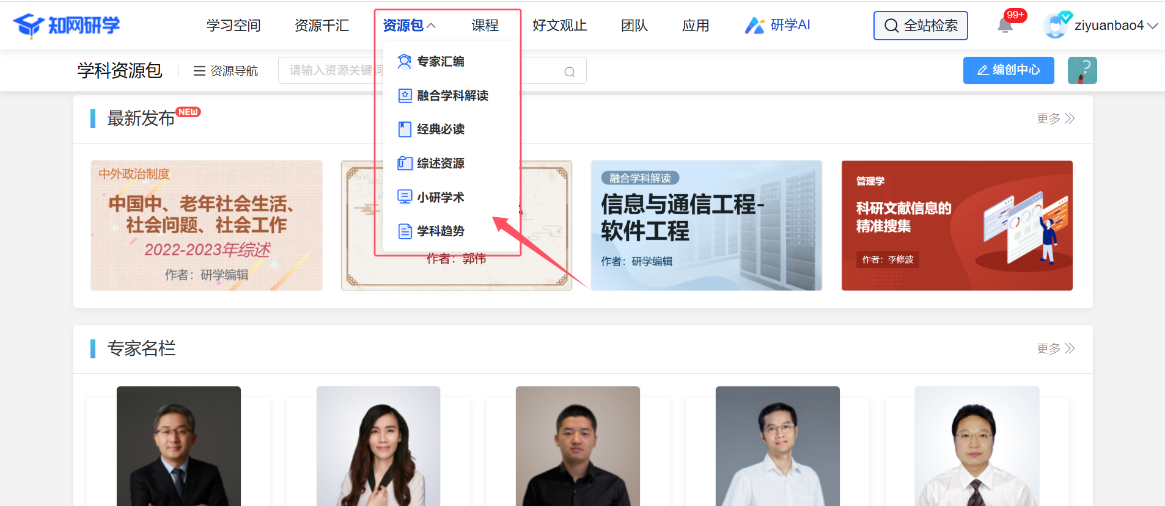
Task: Open 综述资源 from the 资源包 menu
Action: click(440, 164)
